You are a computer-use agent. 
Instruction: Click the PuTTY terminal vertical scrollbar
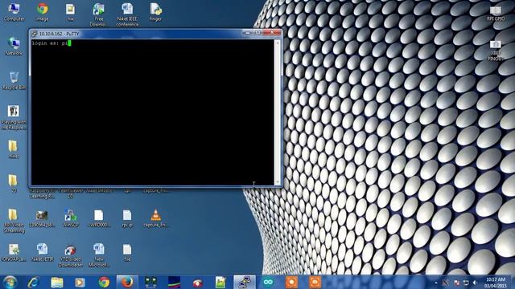pos(277,112)
